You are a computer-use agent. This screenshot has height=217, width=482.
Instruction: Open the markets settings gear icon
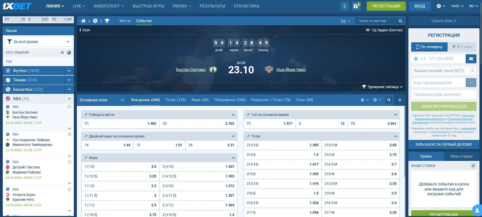pyautogui.click(x=377, y=100)
